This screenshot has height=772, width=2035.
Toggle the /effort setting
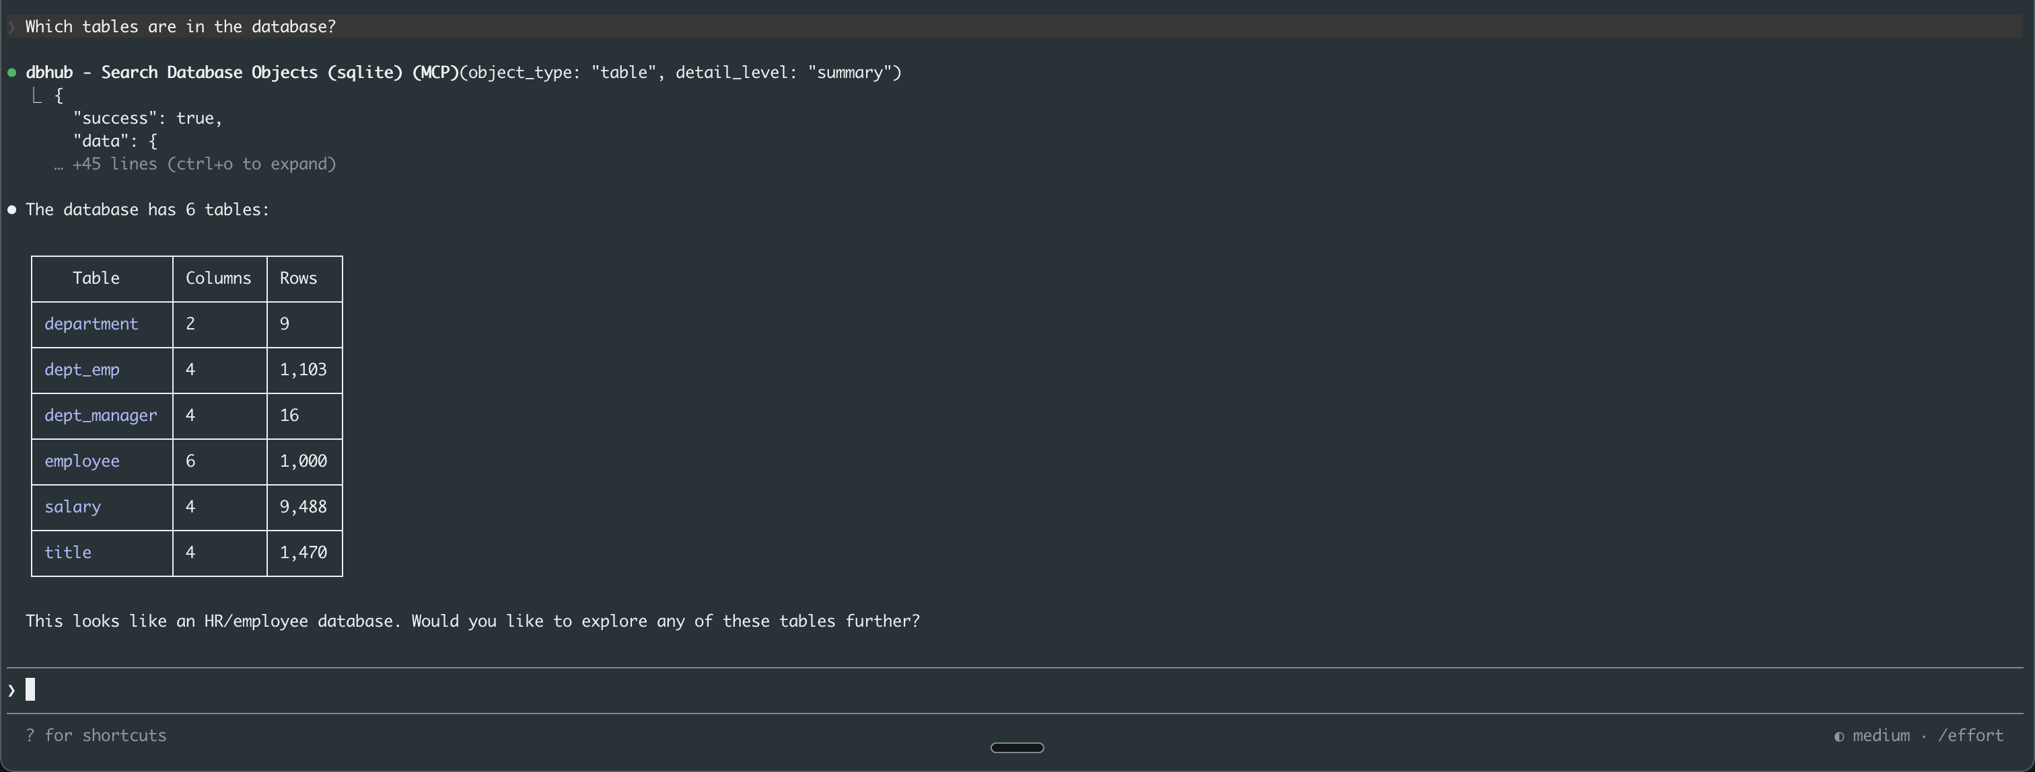click(1972, 735)
